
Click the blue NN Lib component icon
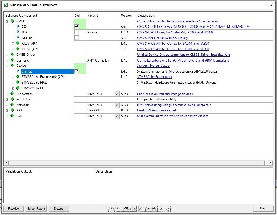[x=18, y=37]
